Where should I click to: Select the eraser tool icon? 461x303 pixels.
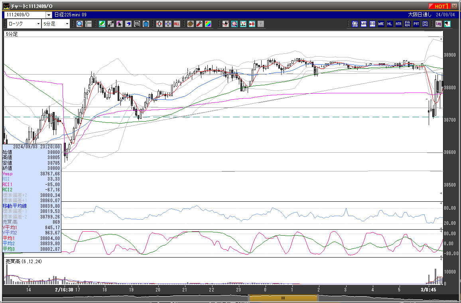point(128,24)
